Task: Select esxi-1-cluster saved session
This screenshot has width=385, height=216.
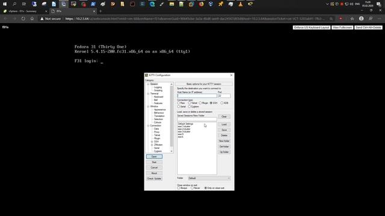Action: click(x=184, y=127)
